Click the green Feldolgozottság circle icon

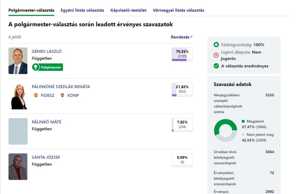216,45
